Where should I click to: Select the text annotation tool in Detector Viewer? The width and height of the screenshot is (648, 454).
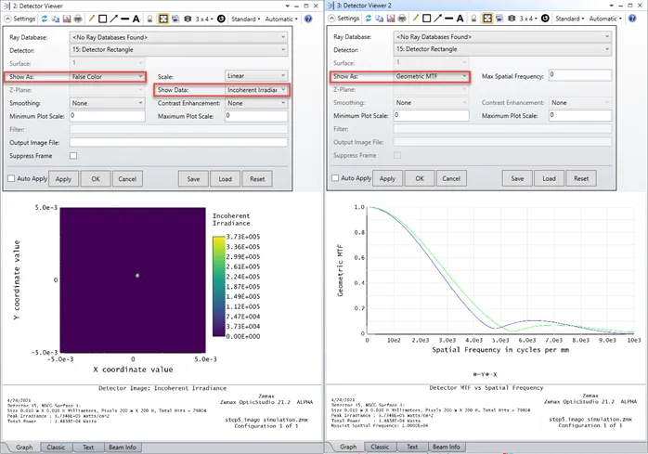click(136, 18)
